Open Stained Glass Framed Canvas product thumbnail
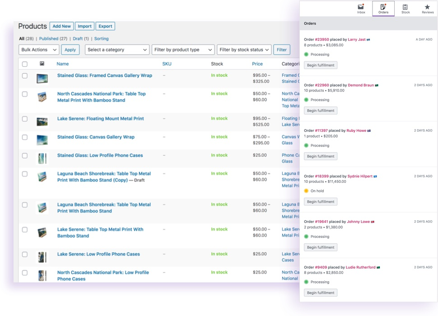 click(42, 79)
